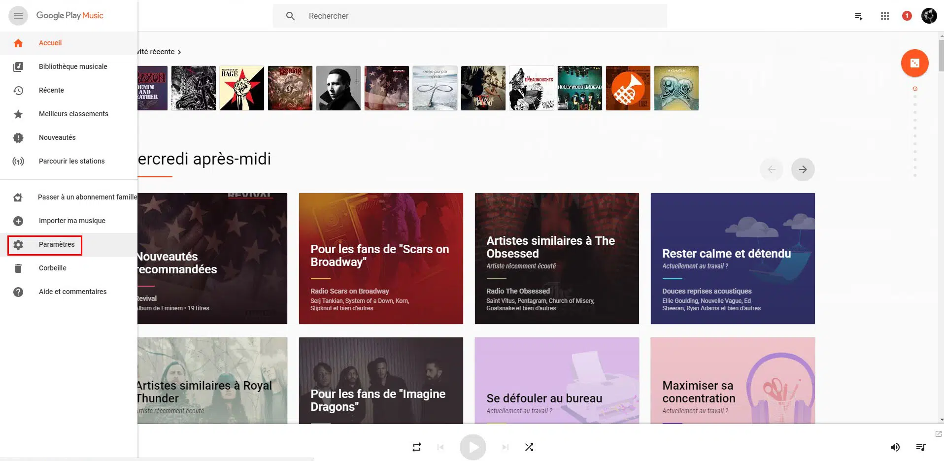Screen dimensions: 944x461
Task: Click the next track button
Action: [x=506, y=447]
